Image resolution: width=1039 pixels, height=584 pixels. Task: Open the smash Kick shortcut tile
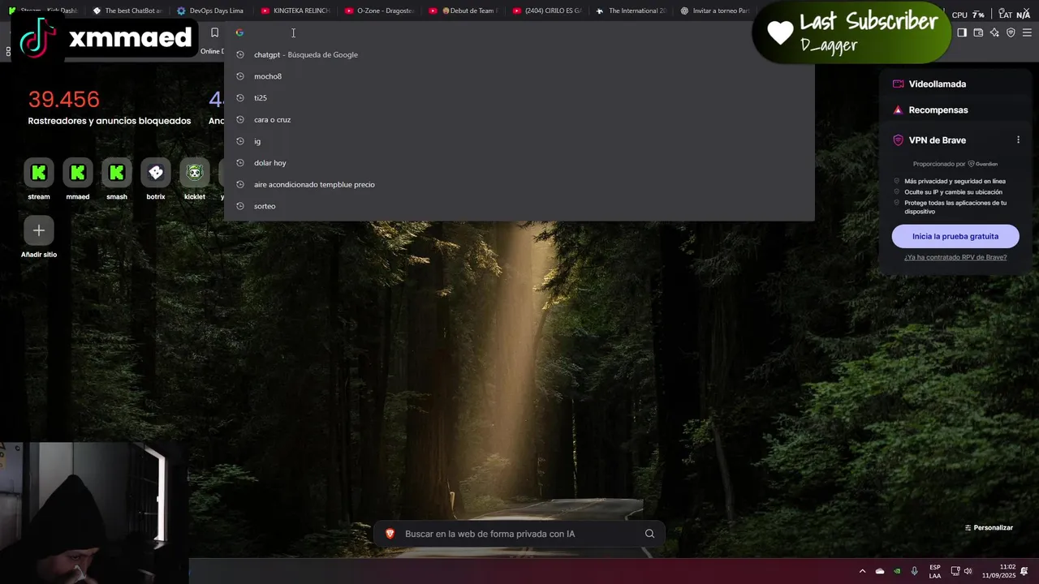(117, 173)
